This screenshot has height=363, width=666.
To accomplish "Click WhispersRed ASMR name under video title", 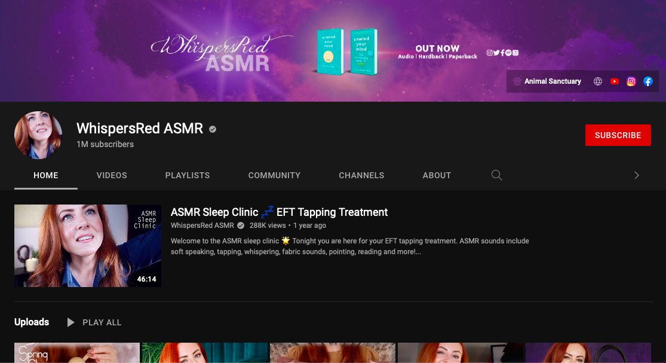I will 202,225.
